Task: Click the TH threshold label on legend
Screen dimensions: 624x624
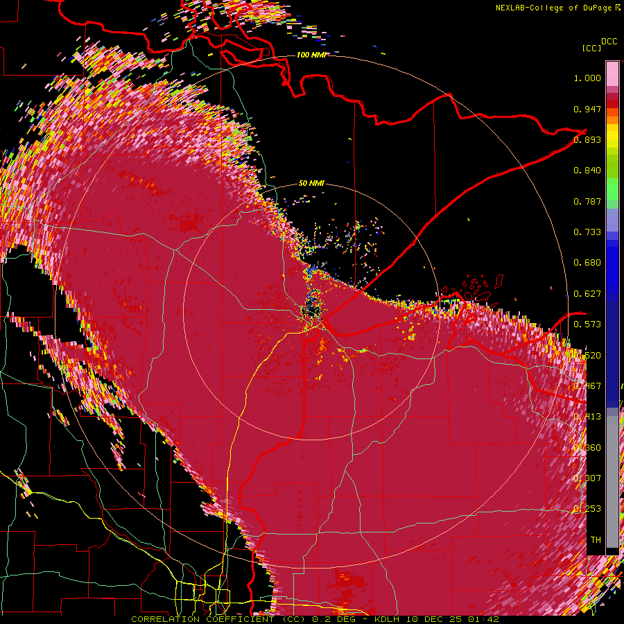Action: pos(596,540)
